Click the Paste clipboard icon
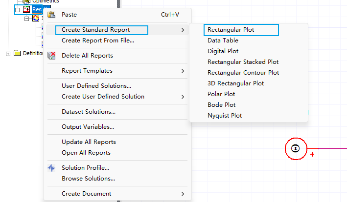 [51, 15]
